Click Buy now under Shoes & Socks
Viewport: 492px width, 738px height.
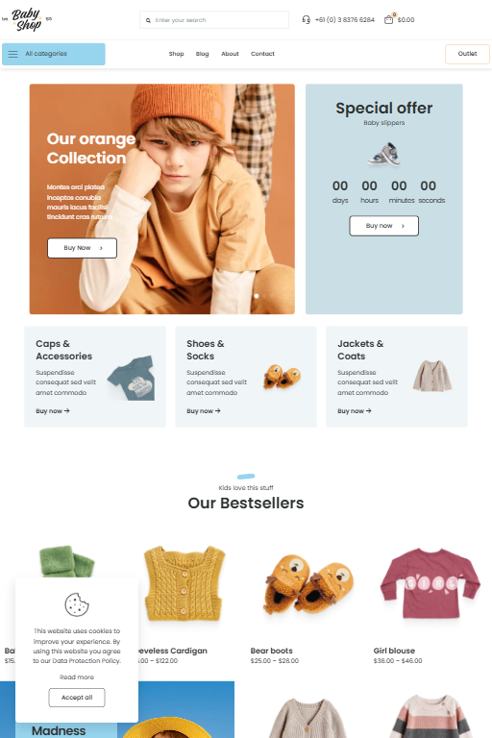tap(204, 411)
